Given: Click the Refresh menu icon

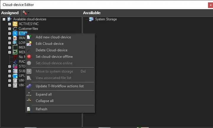Looking at the screenshot, I should coord(29,109).
